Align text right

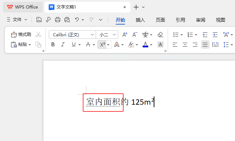(195, 45)
